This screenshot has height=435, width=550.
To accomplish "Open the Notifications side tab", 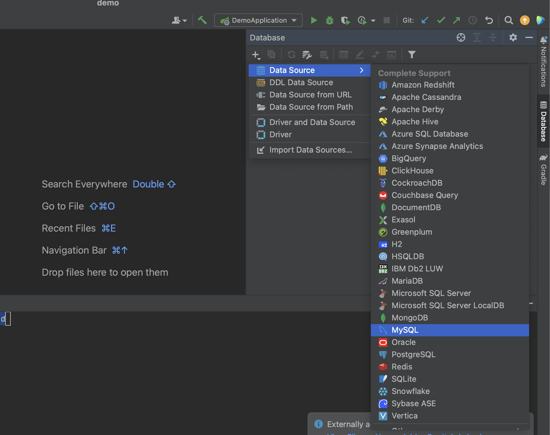I will tap(544, 61).
